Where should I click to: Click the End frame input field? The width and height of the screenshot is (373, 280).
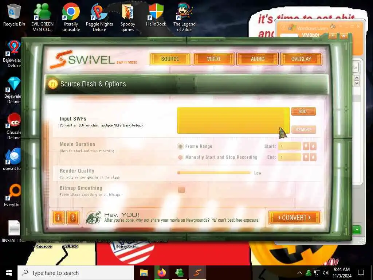[290, 157]
